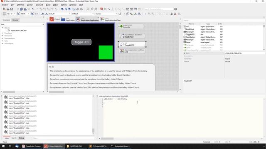This screenshot has width=266, height=149.
Task: Click the Toggle LED push button
Action: coord(81,42)
